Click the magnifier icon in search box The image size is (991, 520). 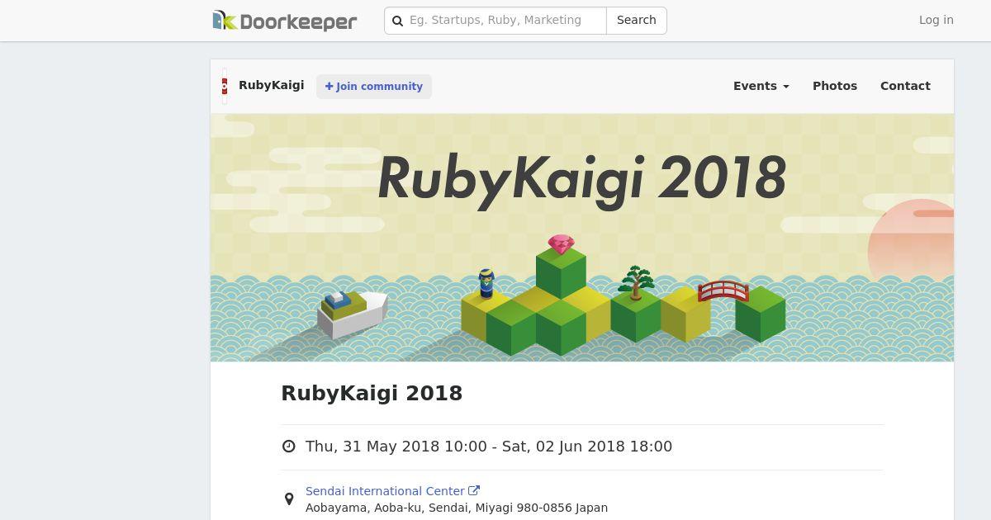coord(397,21)
